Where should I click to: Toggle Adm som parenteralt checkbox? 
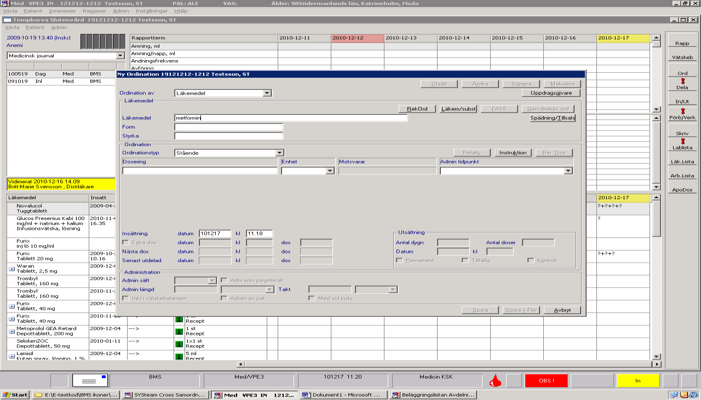click(223, 280)
